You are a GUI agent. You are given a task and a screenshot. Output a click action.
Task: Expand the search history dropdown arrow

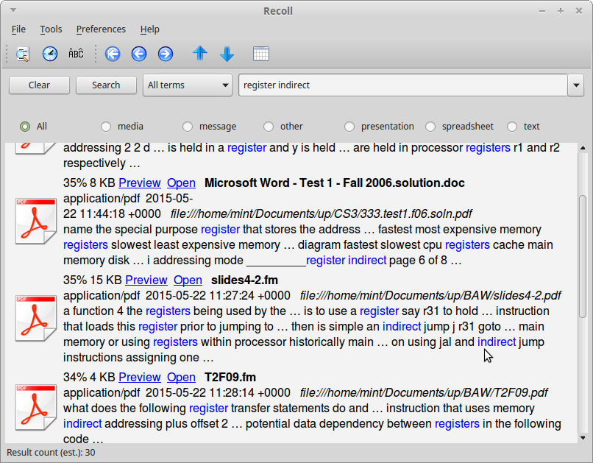576,85
